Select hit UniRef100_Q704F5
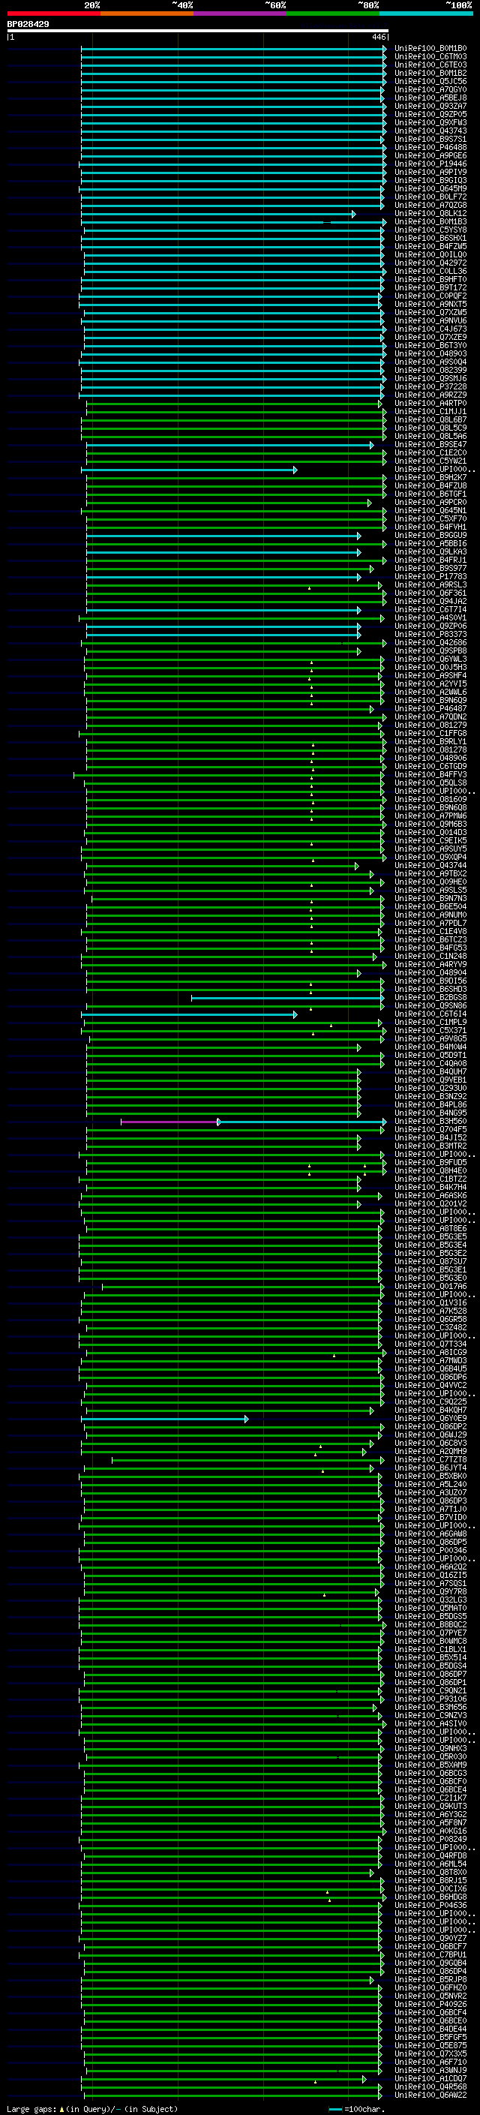The width and height of the screenshot is (480, 2115). coord(430,1130)
